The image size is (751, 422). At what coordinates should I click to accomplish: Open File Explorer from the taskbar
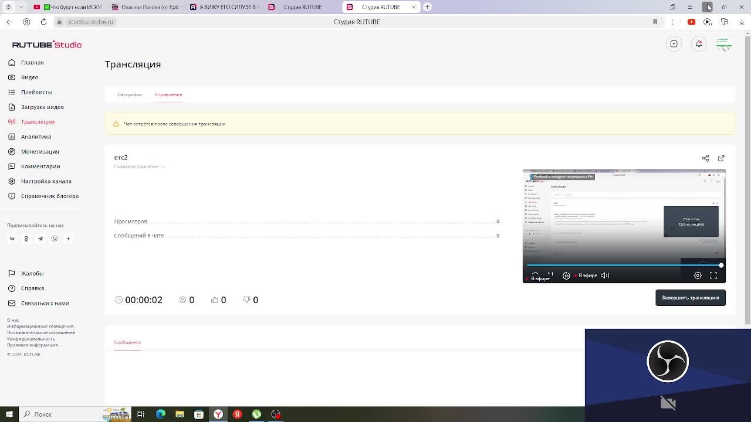tap(180, 414)
